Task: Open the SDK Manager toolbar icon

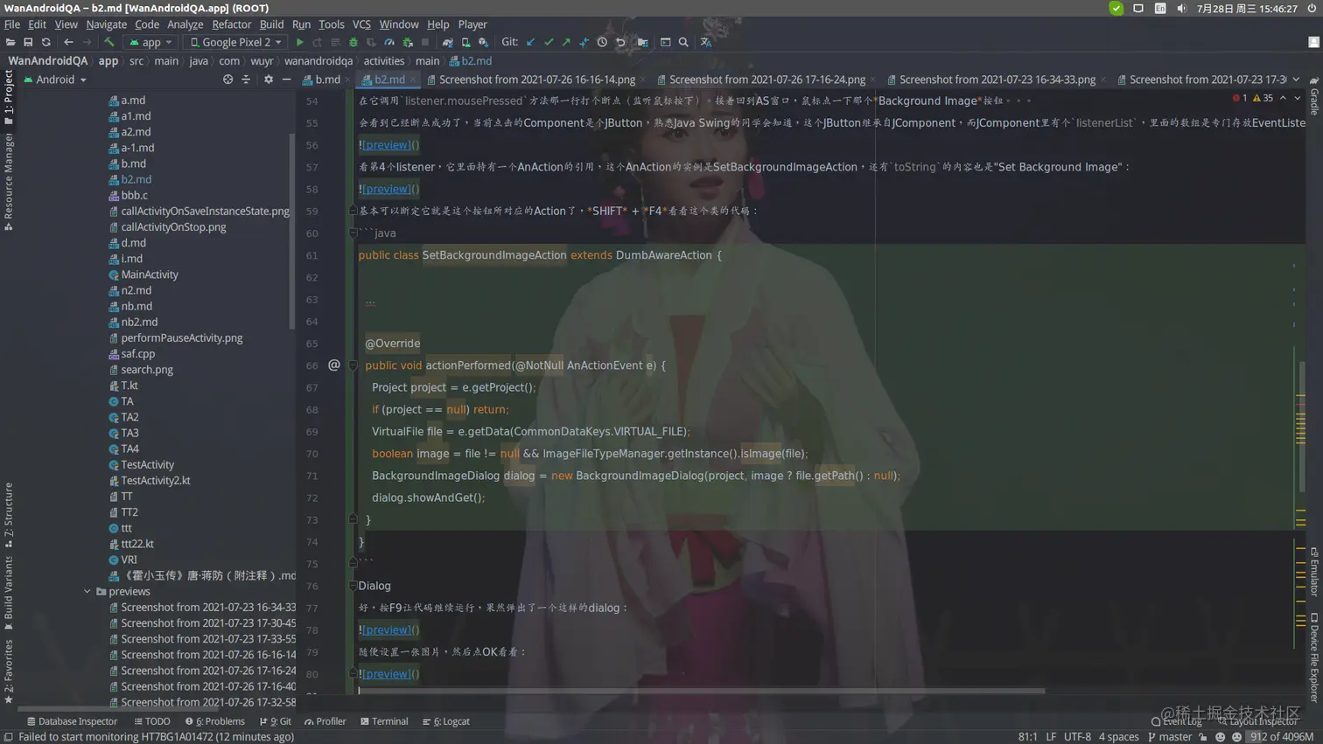Action: (483, 42)
